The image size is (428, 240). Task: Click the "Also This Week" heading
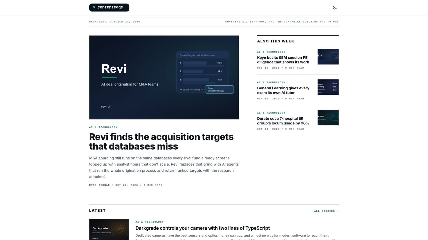pyautogui.click(x=276, y=41)
